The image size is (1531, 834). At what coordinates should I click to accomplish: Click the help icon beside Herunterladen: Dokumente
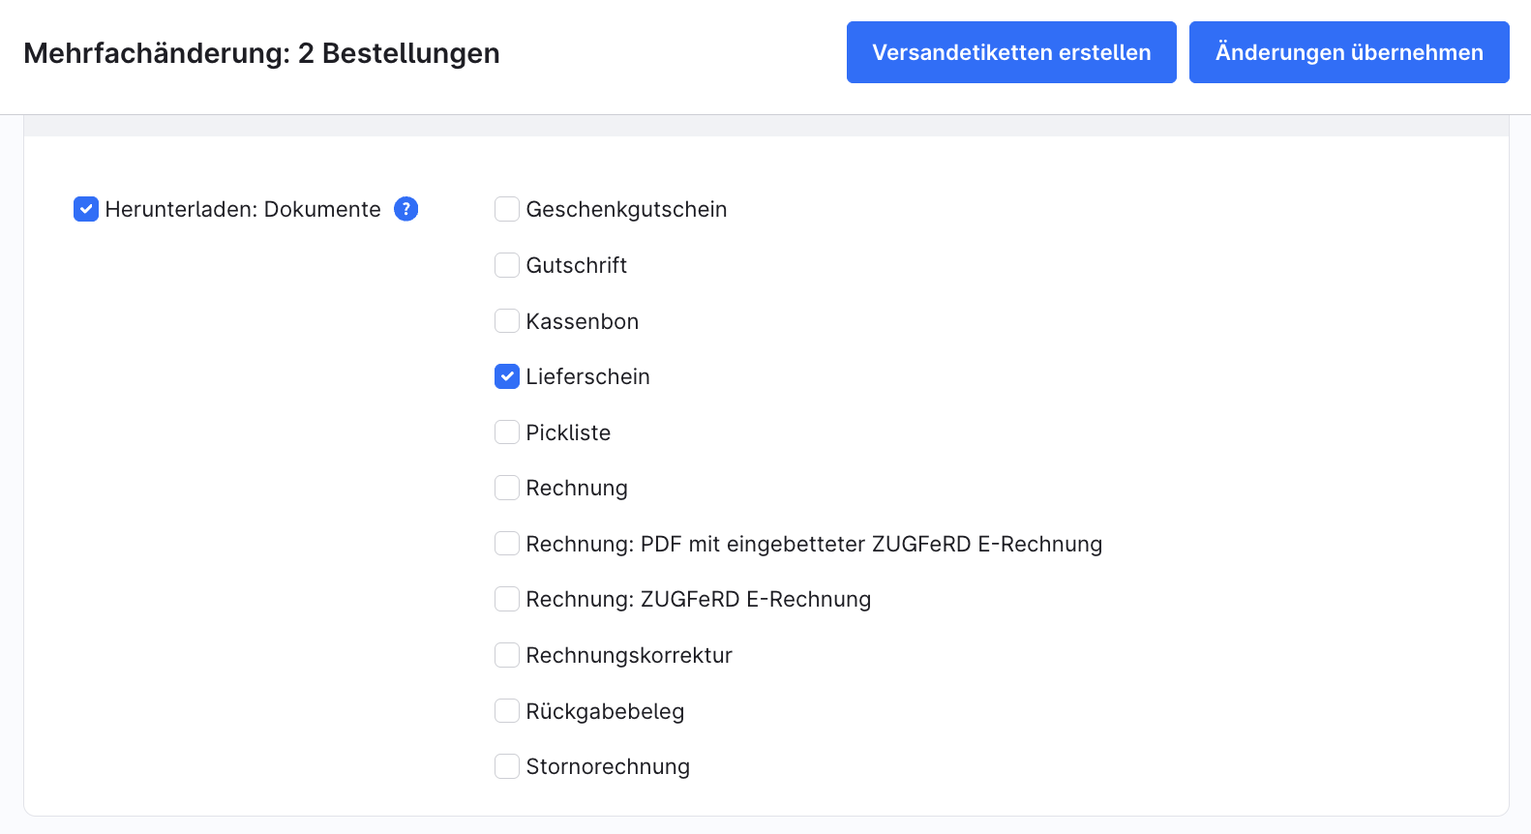click(x=406, y=209)
